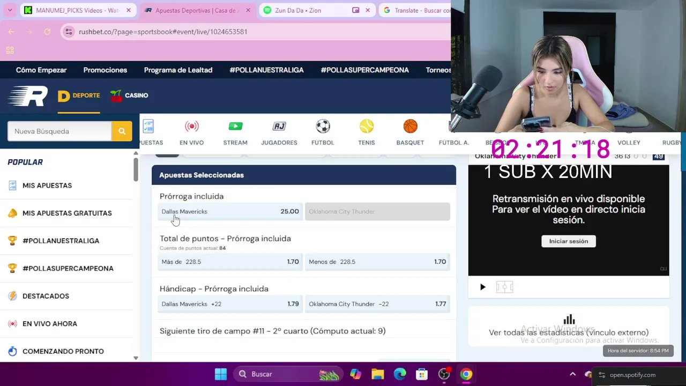Open #POLLANUESTRALIGA in top navigation
This screenshot has height=386, width=686.
[266, 70]
